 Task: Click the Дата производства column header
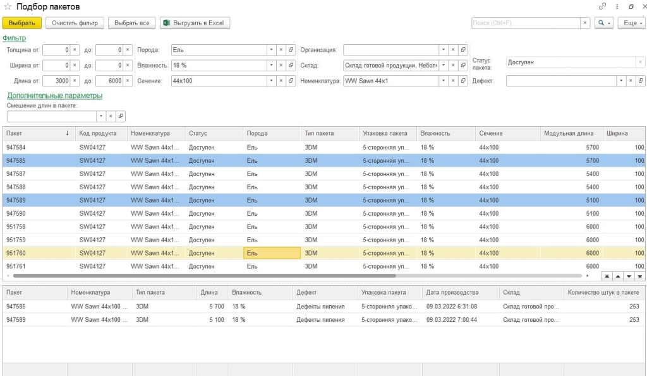(x=461, y=292)
